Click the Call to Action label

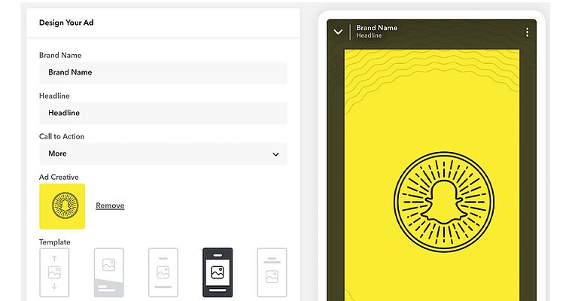[x=62, y=136]
